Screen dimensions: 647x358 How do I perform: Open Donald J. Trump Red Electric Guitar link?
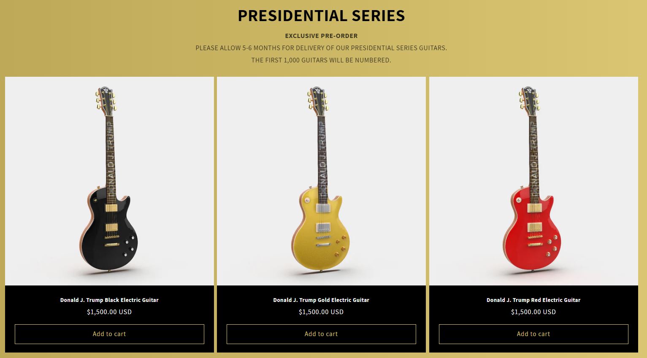[x=533, y=300]
